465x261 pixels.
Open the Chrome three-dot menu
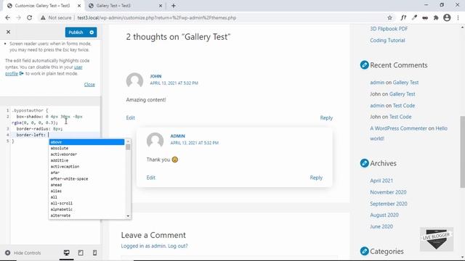458,17
